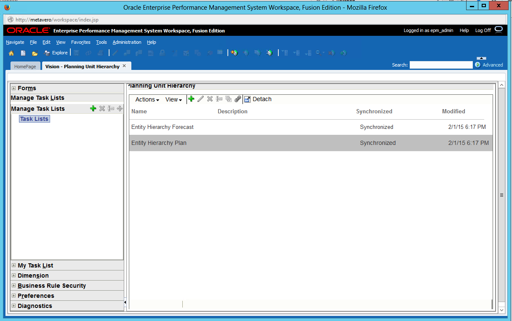Click the Open folder toolbar icon
Screen dimensions: 512x321
click(35, 53)
